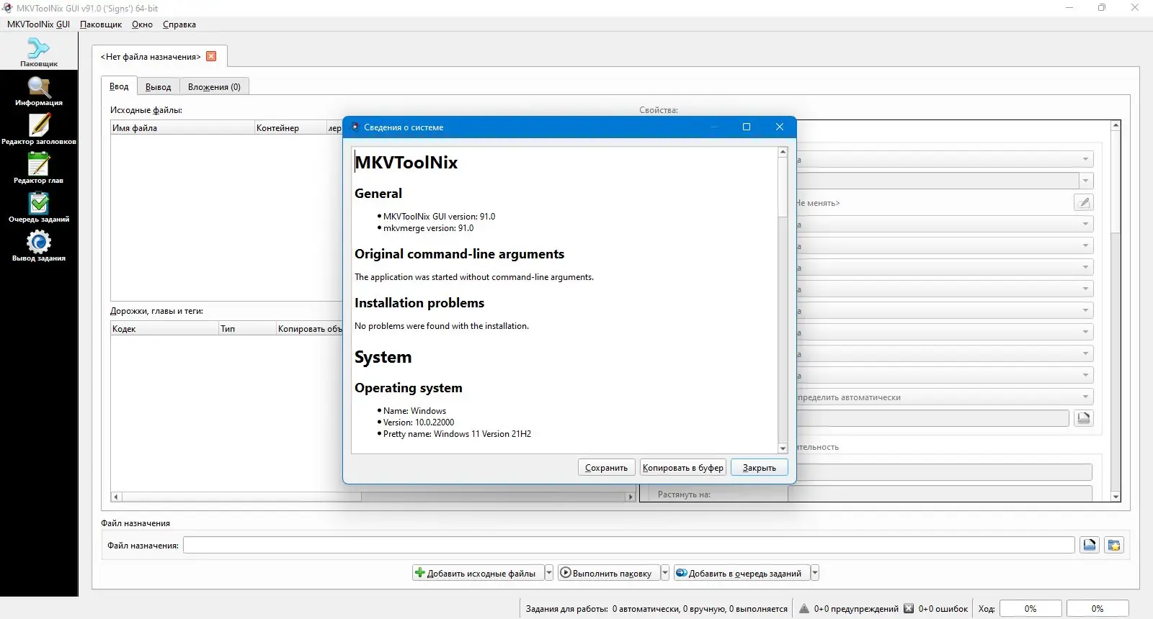The height and width of the screenshot is (619, 1153).
Task: Open the Паковщик (multiplexer) tool in sidebar
Action: (x=38, y=52)
